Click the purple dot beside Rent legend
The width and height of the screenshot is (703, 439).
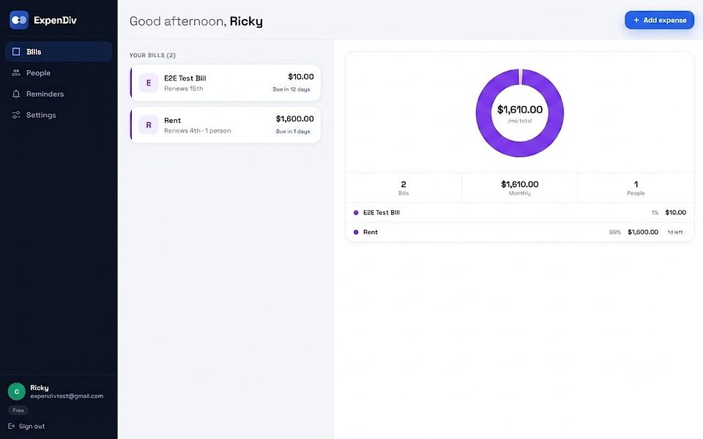[356, 232]
